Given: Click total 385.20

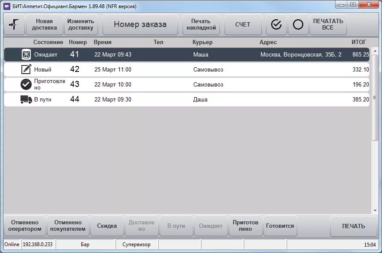Looking at the screenshot, I should pyautogui.click(x=361, y=99).
